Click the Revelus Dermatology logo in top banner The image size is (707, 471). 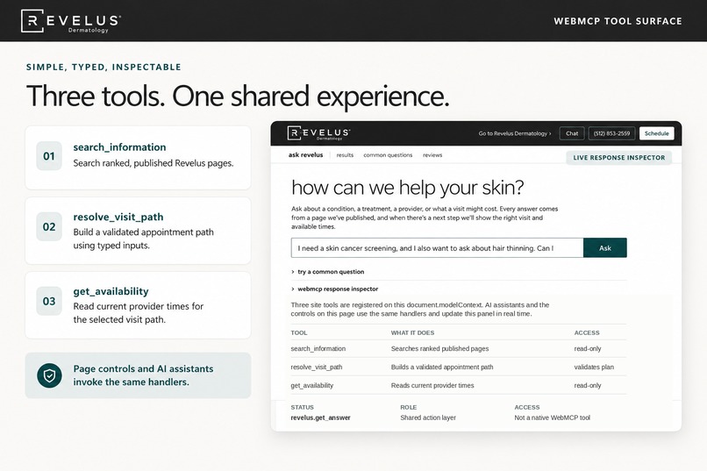71,21
